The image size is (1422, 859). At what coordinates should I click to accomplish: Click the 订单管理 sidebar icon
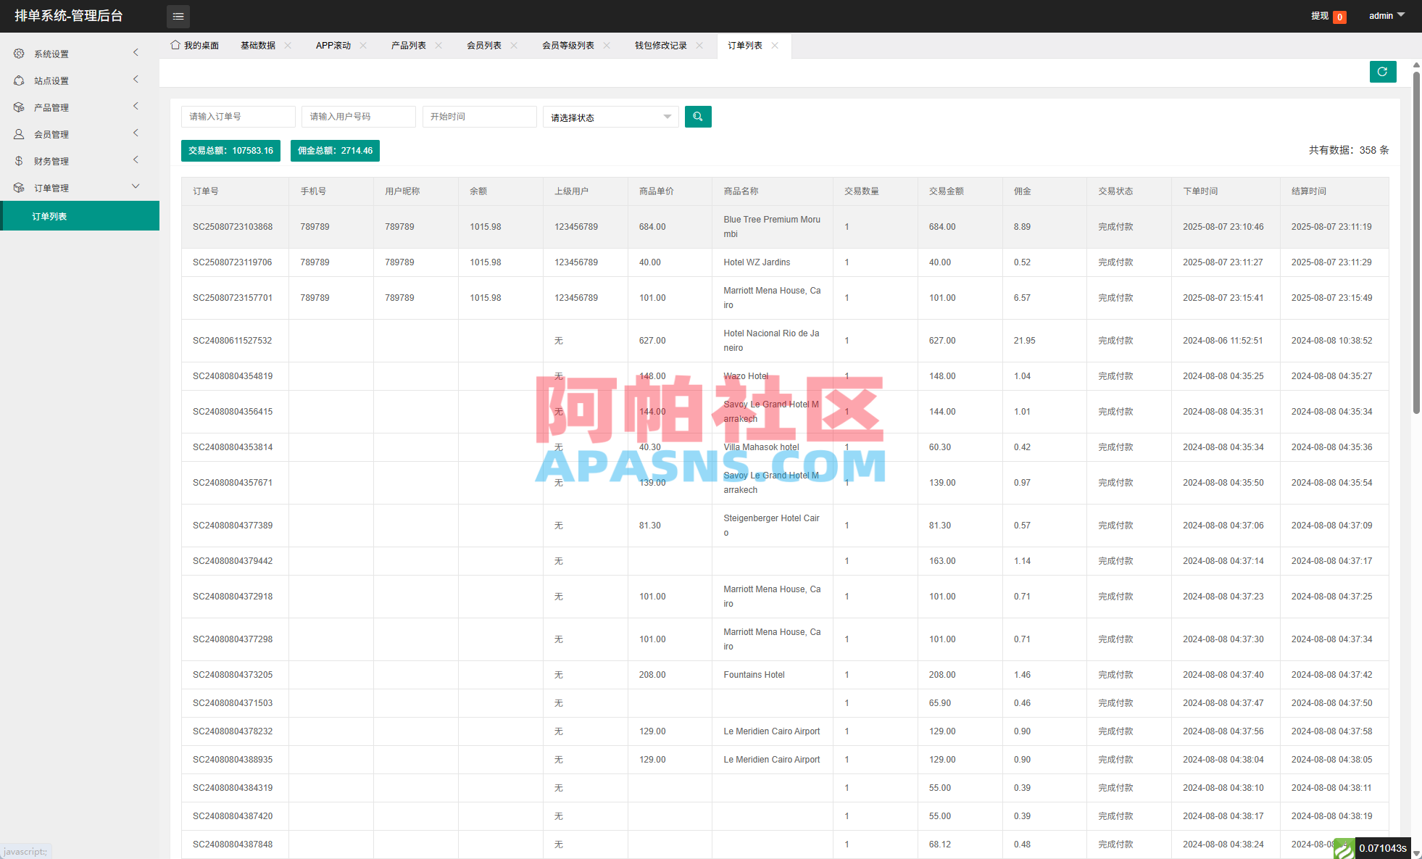pos(19,186)
